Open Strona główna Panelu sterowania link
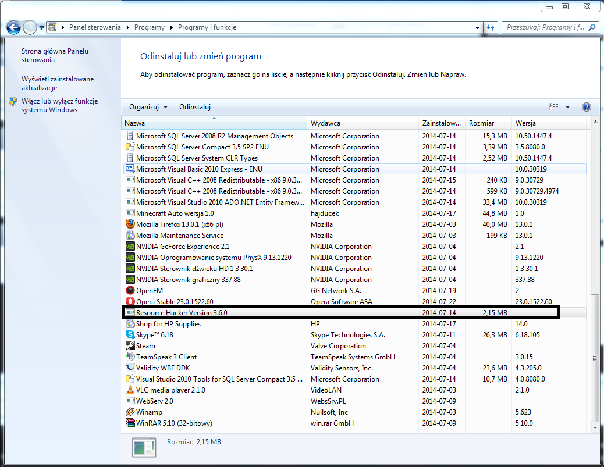The image size is (604, 467). [55, 55]
